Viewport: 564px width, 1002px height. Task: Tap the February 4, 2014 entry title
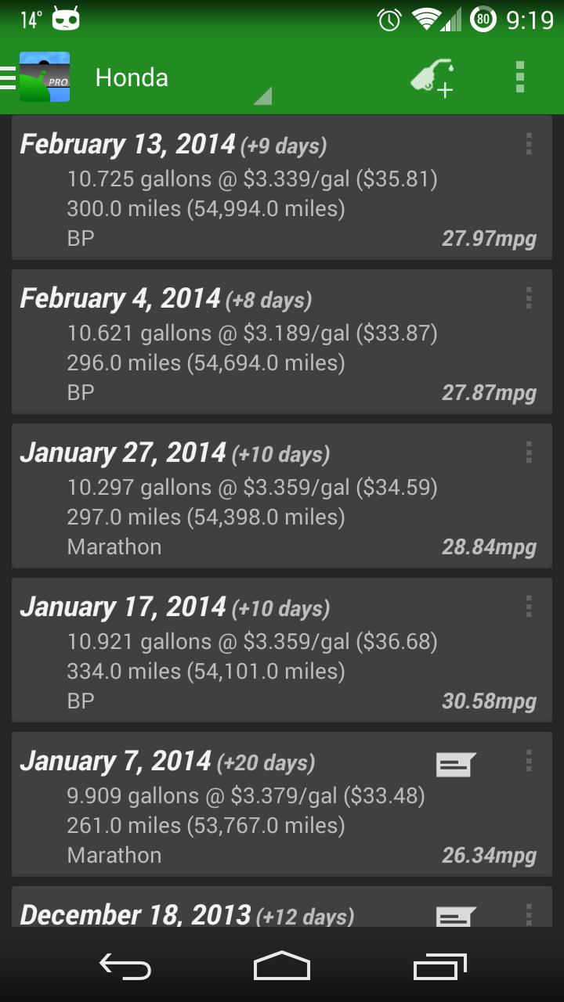coord(120,299)
